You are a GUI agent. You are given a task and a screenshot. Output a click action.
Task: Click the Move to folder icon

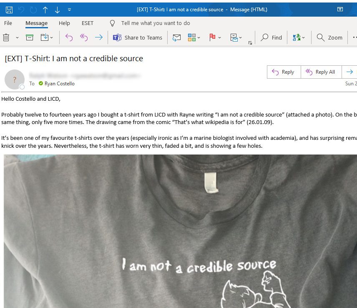45,37
